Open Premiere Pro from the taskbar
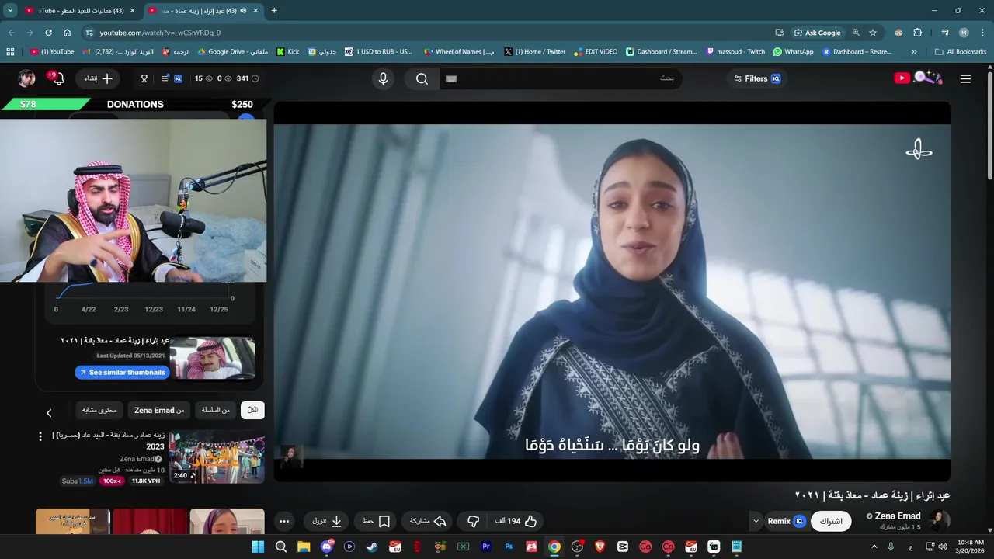This screenshot has width=994, height=559. coord(486,547)
